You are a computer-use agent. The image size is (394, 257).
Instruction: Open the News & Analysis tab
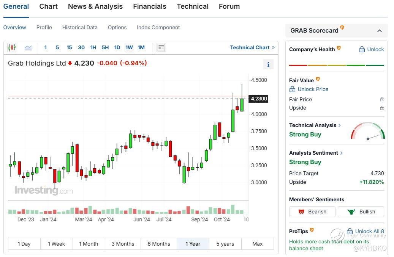[x=95, y=6]
